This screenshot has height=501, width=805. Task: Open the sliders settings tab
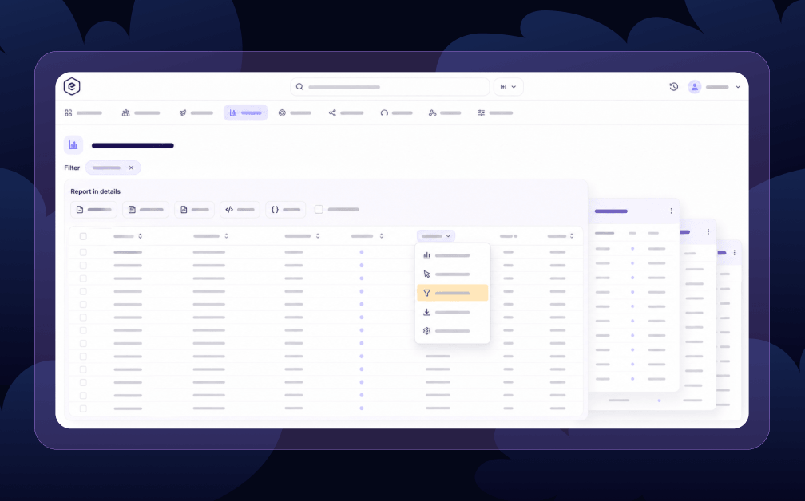click(x=495, y=112)
